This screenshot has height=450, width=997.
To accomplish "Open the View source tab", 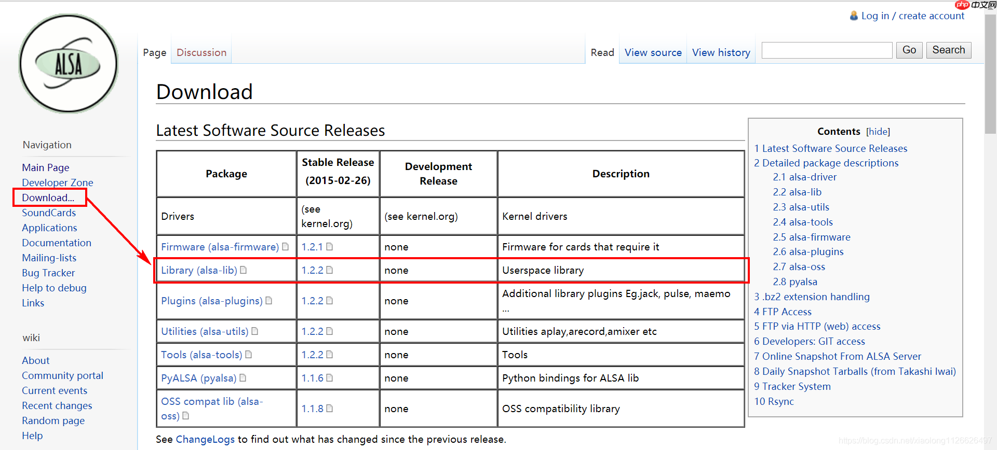I will click(x=653, y=52).
